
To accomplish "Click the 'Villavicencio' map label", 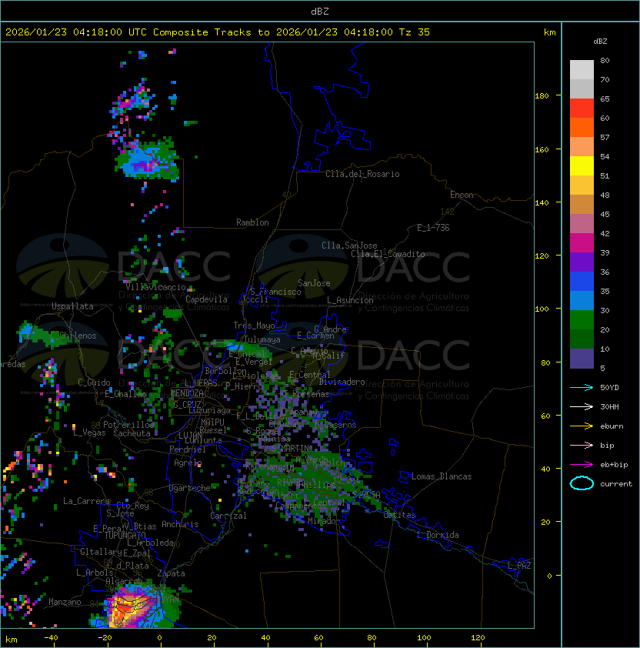I will point(155,287).
